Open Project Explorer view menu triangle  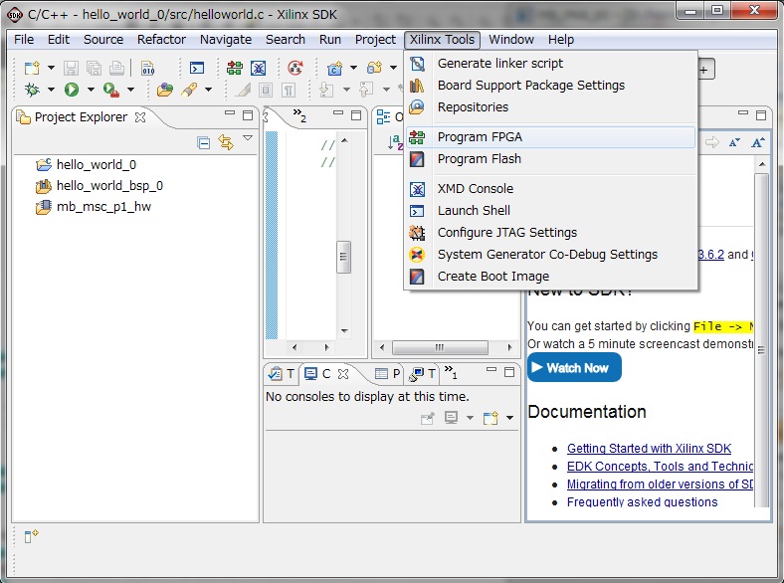click(248, 138)
